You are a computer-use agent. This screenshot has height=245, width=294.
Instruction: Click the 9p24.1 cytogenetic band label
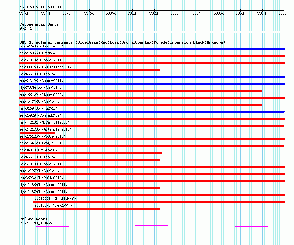pos(26,28)
